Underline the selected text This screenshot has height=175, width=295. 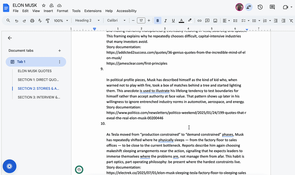pyautogui.click(x=173, y=21)
